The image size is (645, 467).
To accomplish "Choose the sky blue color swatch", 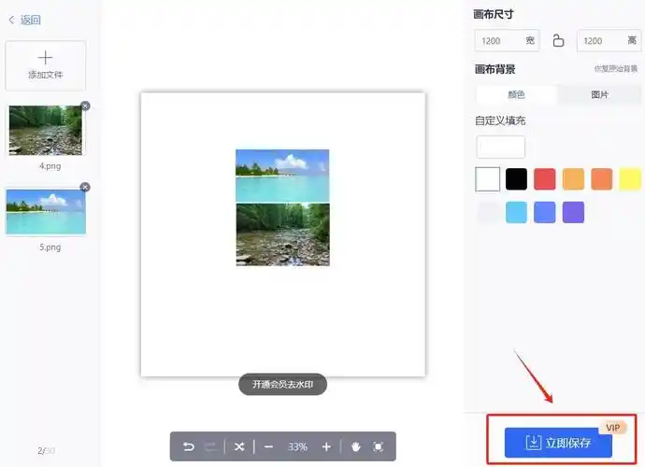I will (x=516, y=212).
